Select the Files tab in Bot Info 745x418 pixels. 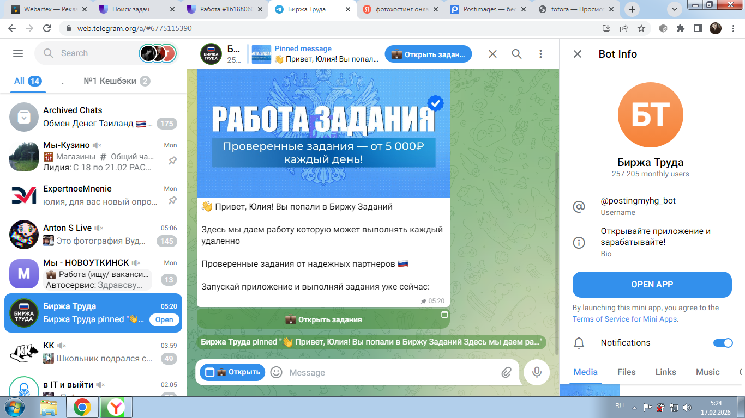pyautogui.click(x=627, y=372)
